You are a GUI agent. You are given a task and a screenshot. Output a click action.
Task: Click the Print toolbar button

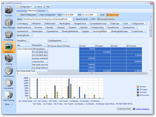92,19
